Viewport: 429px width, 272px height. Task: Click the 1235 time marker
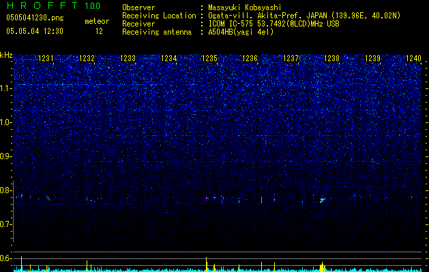tap(209, 58)
